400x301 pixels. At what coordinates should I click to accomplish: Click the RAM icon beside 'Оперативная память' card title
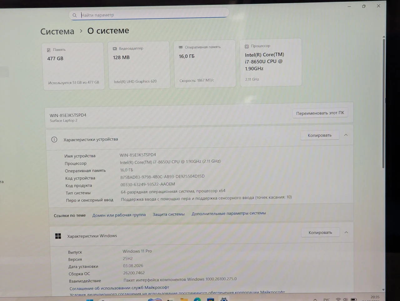[181, 47]
